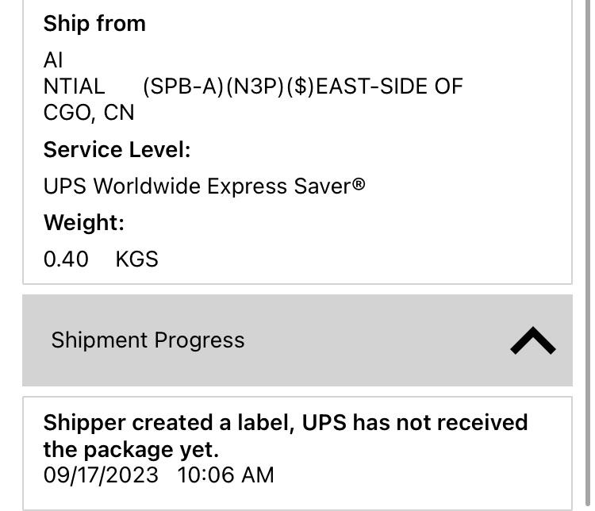Click the Weight label
Viewport: 595px width, 511px height.
point(83,223)
